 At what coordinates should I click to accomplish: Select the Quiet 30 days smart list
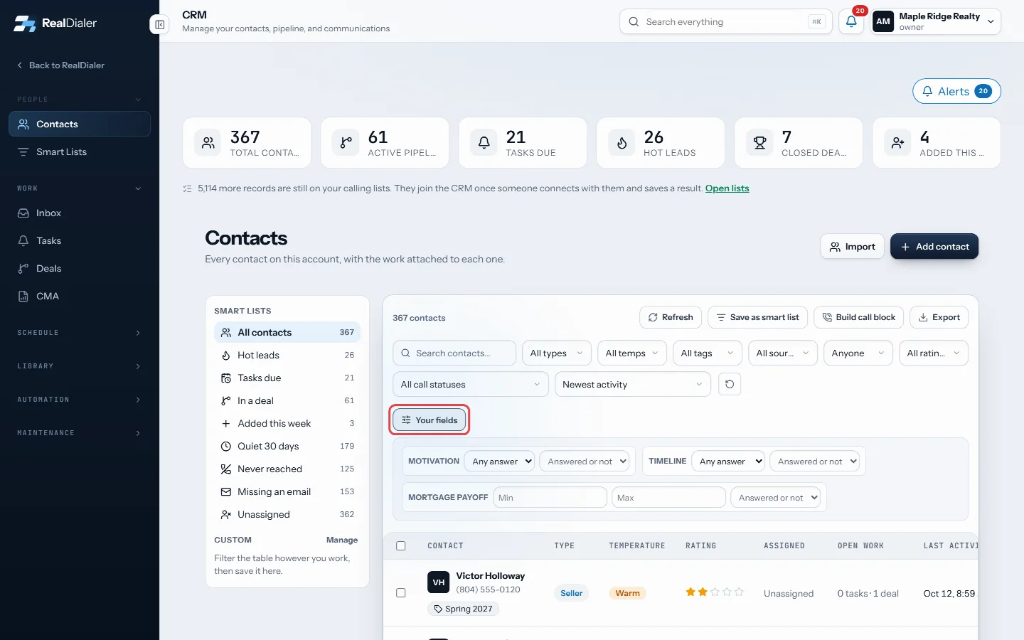pos(287,447)
